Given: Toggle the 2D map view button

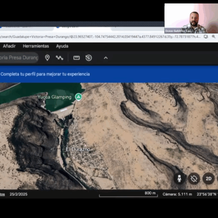Looking at the screenshot, I should click(x=209, y=178).
